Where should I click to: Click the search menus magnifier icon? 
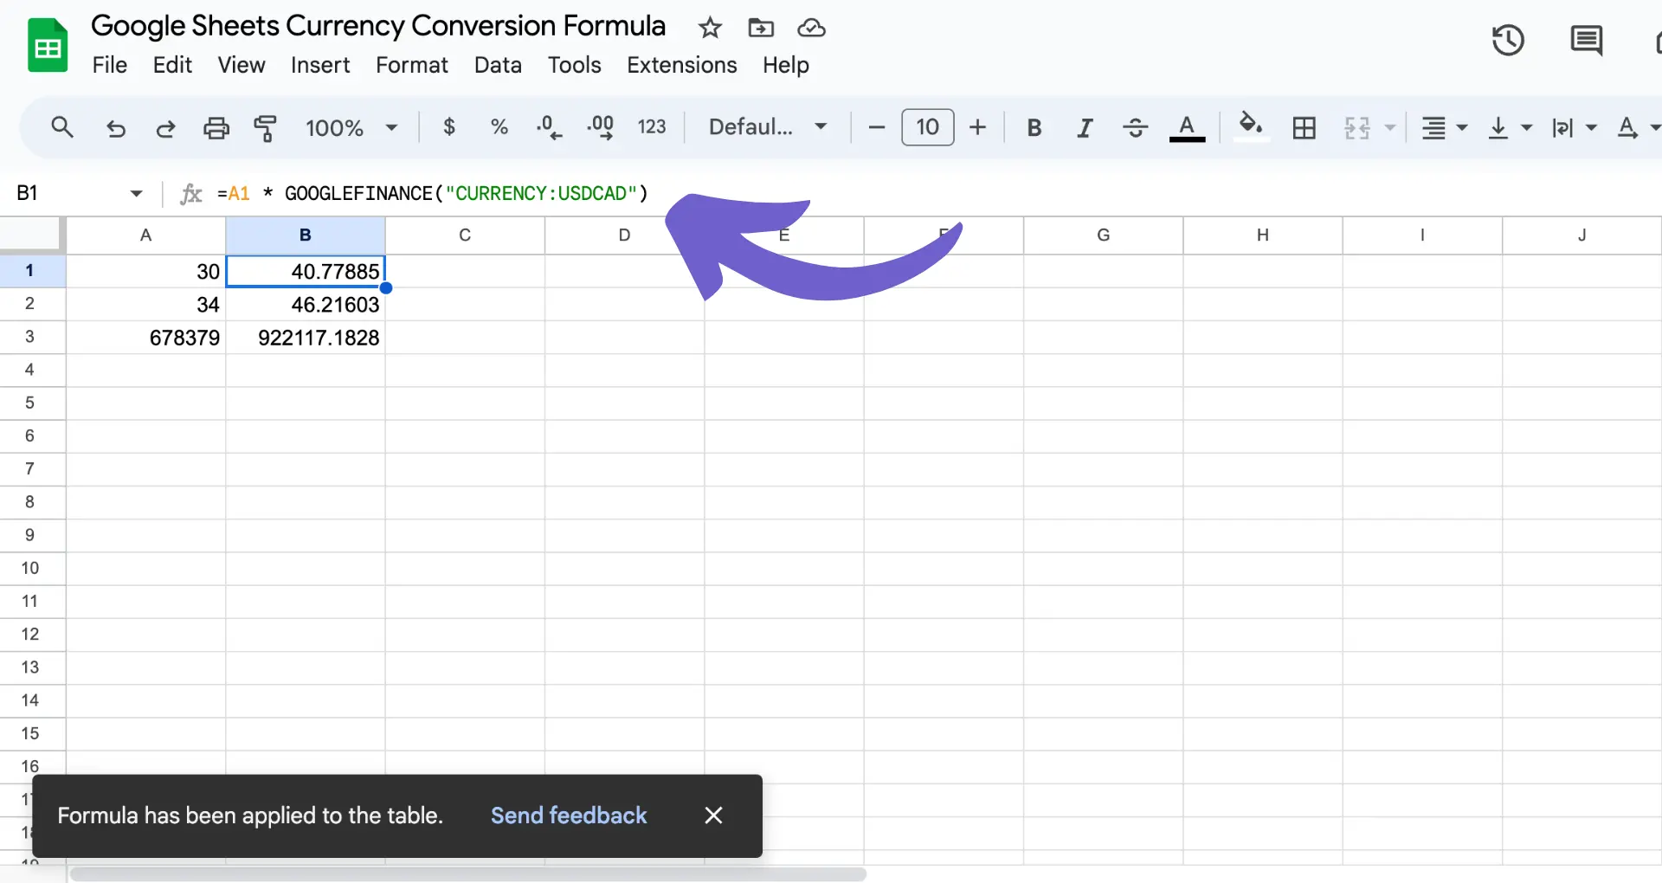(62, 127)
